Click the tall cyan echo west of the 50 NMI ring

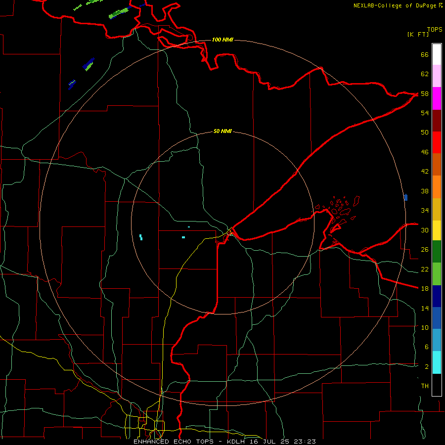[141, 237]
